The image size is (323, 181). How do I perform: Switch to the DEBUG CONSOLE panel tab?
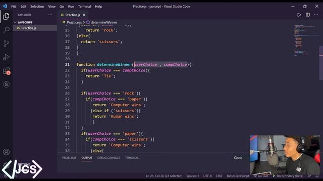tap(109, 158)
